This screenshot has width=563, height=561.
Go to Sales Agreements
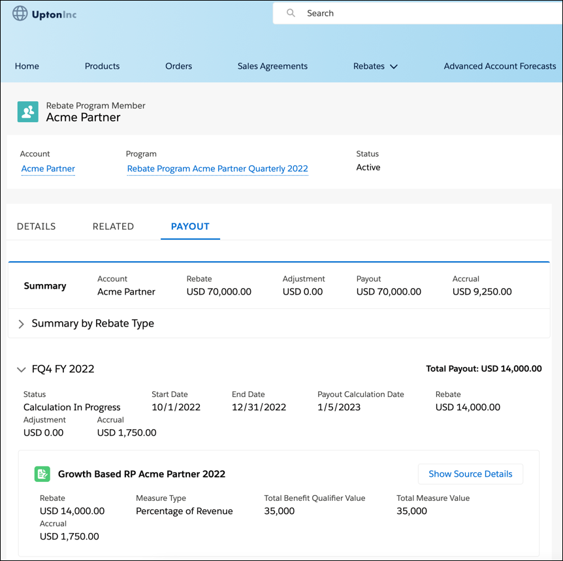[x=272, y=66]
